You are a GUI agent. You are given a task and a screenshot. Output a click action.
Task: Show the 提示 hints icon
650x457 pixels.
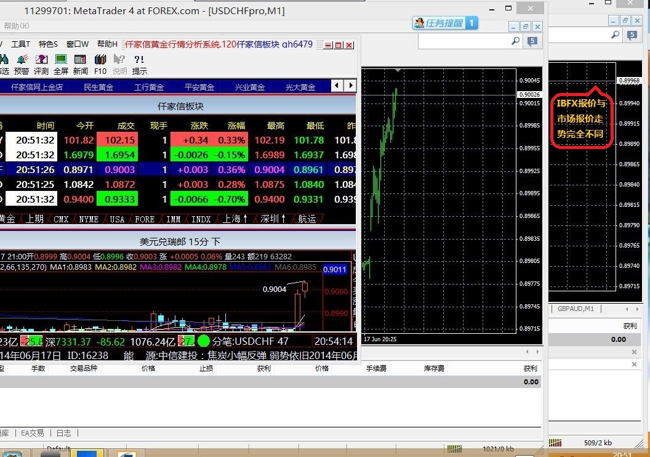[x=139, y=60]
